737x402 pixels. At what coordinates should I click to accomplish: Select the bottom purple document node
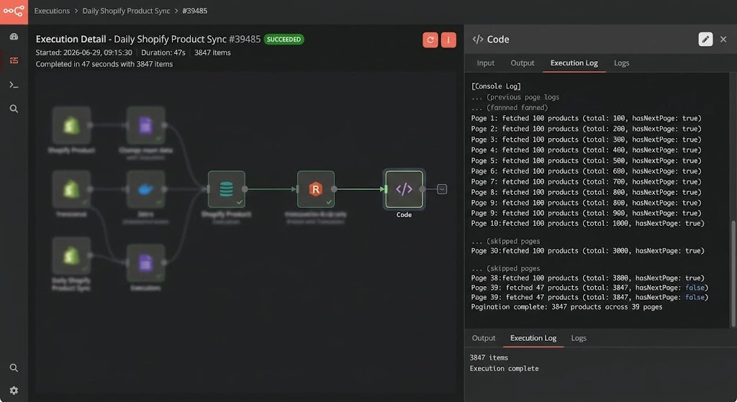click(x=145, y=263)
